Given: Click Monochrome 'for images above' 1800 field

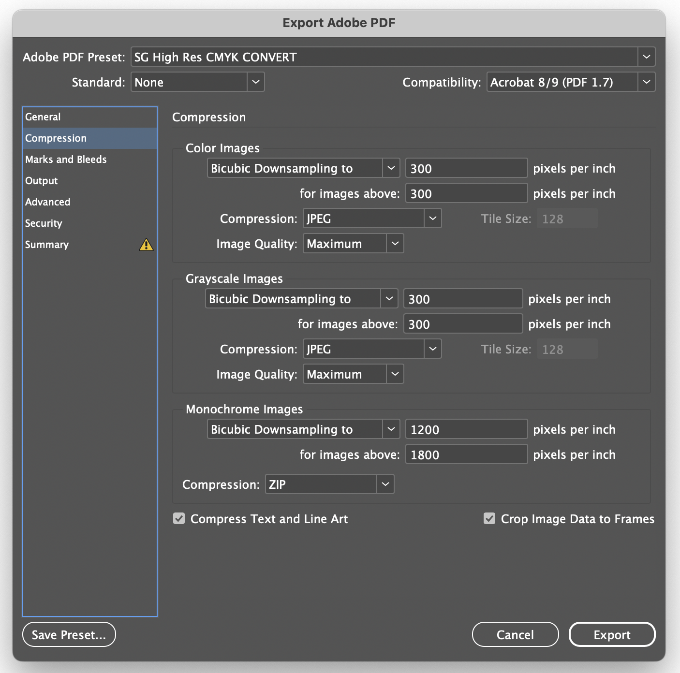Looking at the screenshot, I should (466, 454).
